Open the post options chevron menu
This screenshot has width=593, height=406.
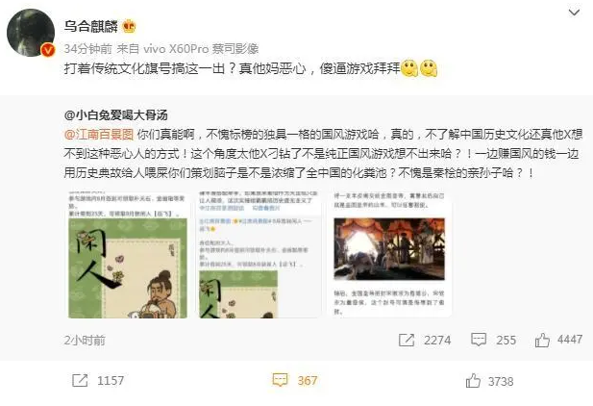click(x=574, y=13)
